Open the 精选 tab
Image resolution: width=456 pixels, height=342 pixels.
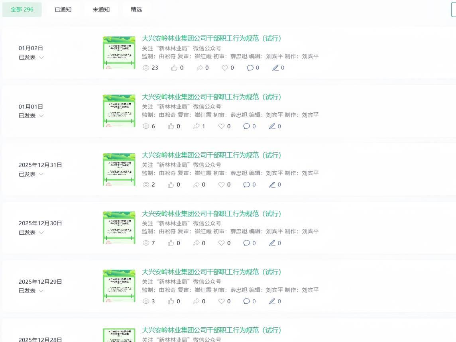pyautogui.click(x=136, y=10)
